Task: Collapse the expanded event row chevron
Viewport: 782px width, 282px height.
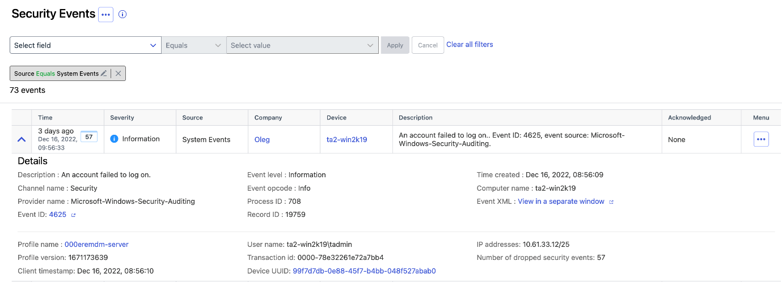Action: pos(22,139)
